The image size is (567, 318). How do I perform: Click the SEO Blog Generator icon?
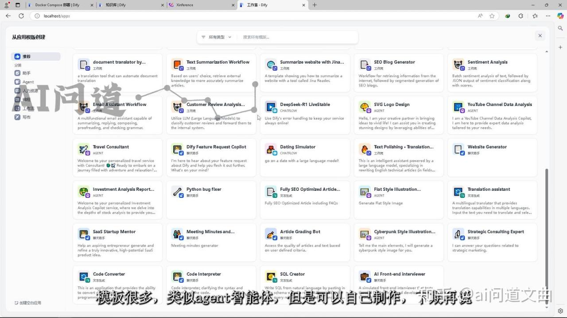[365, 64]
